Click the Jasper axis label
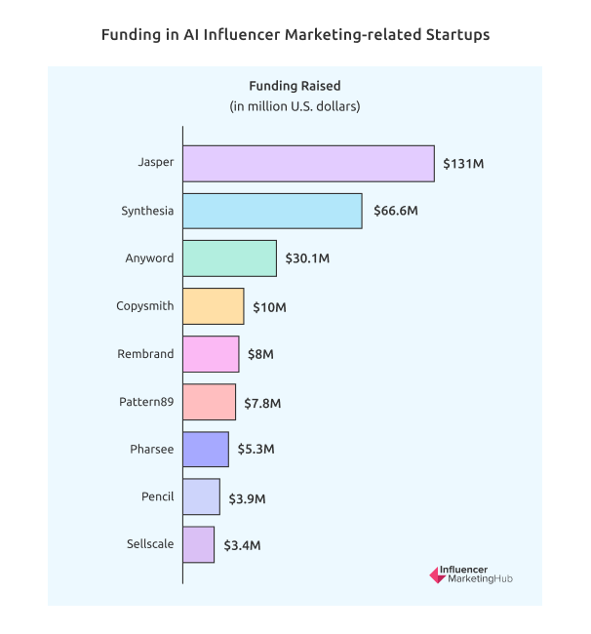591x634 pixels. tap(156, 162)
